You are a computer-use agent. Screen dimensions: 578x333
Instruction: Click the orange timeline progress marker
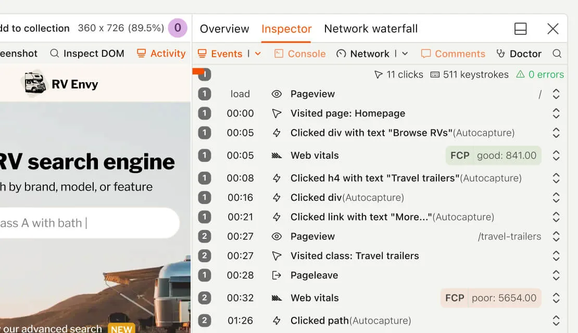(198, 71)
